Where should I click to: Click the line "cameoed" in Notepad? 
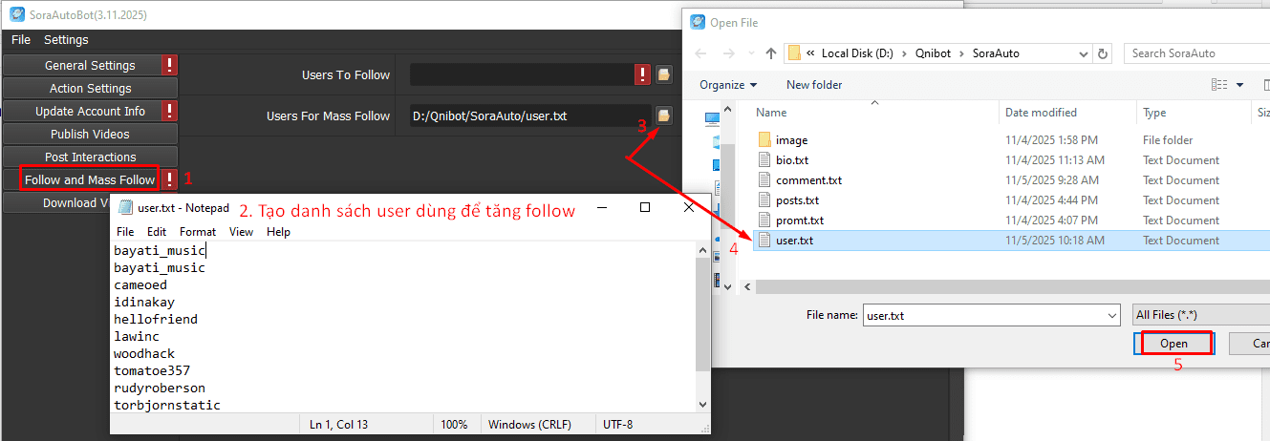[140, 284]
